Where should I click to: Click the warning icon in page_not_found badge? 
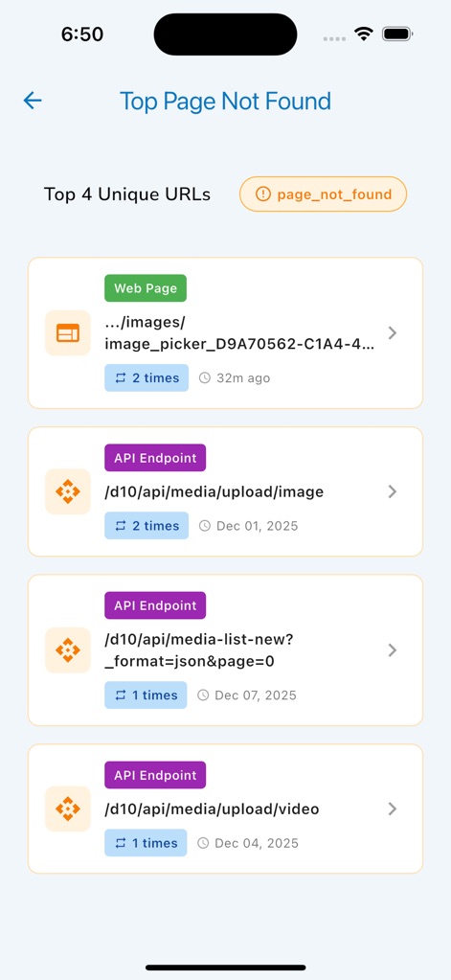263,194
